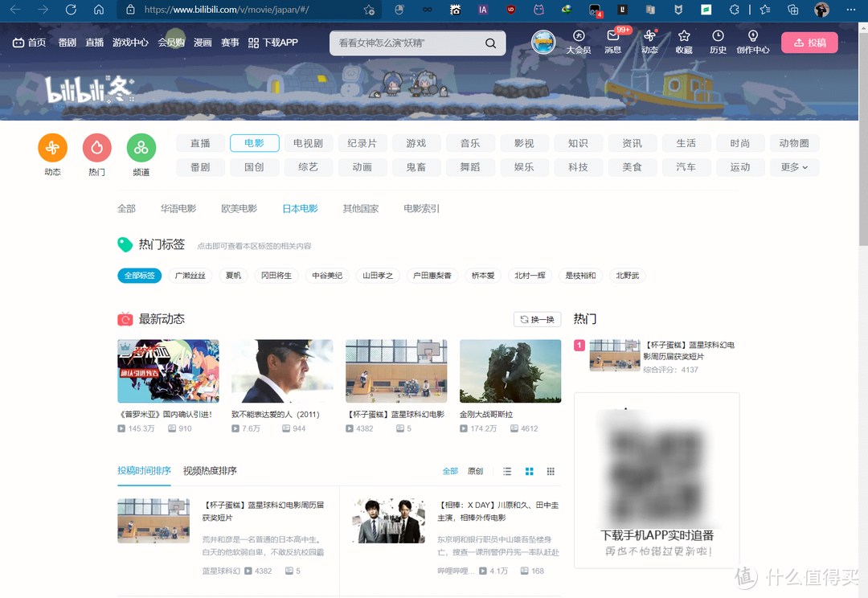The image size is (868, 598).
Task: Open the 动物圈 category
Action: tap(794, 143)
